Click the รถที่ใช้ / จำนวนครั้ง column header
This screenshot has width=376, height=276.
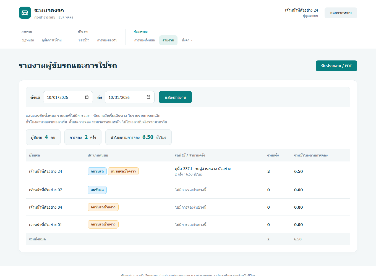(190, 155)
